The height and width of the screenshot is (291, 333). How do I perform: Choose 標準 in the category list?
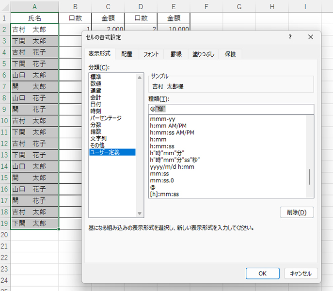[96, 77]
